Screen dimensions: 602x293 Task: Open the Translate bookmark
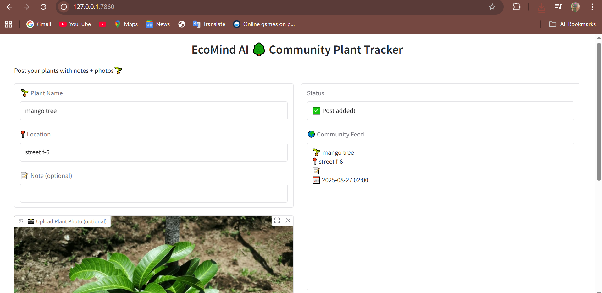point(209,24)
